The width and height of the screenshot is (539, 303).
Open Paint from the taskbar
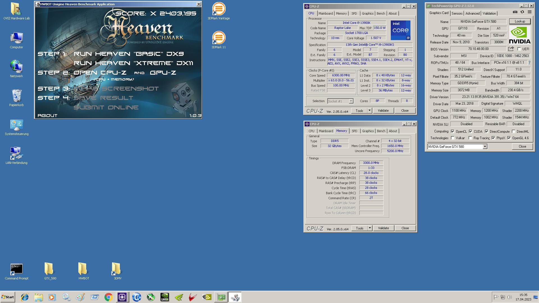[80, 297]
